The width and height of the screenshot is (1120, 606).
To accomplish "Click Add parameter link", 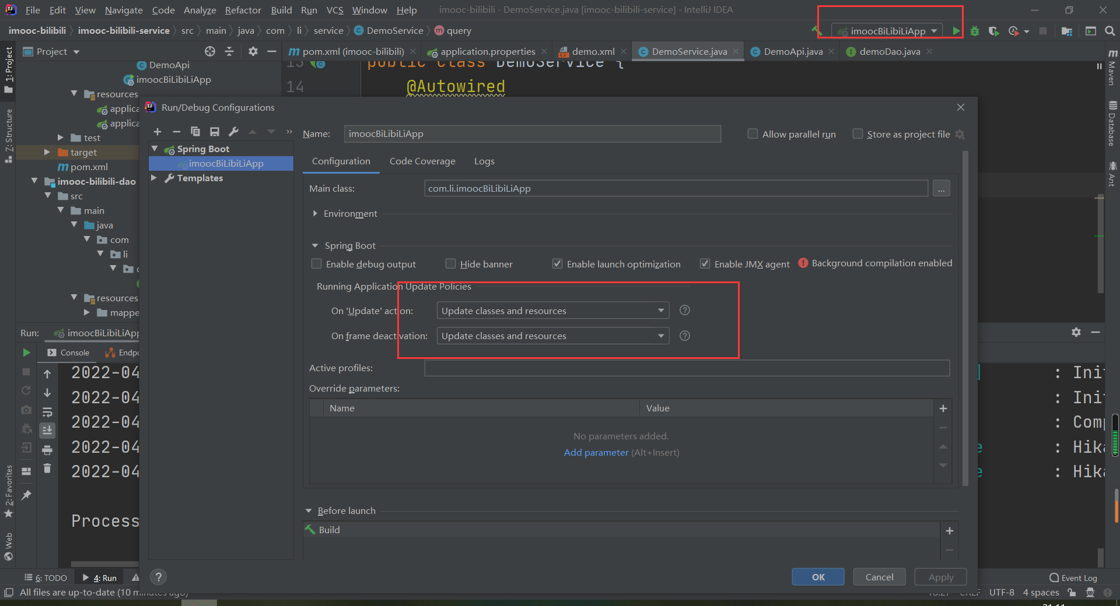I will point(596,453).
